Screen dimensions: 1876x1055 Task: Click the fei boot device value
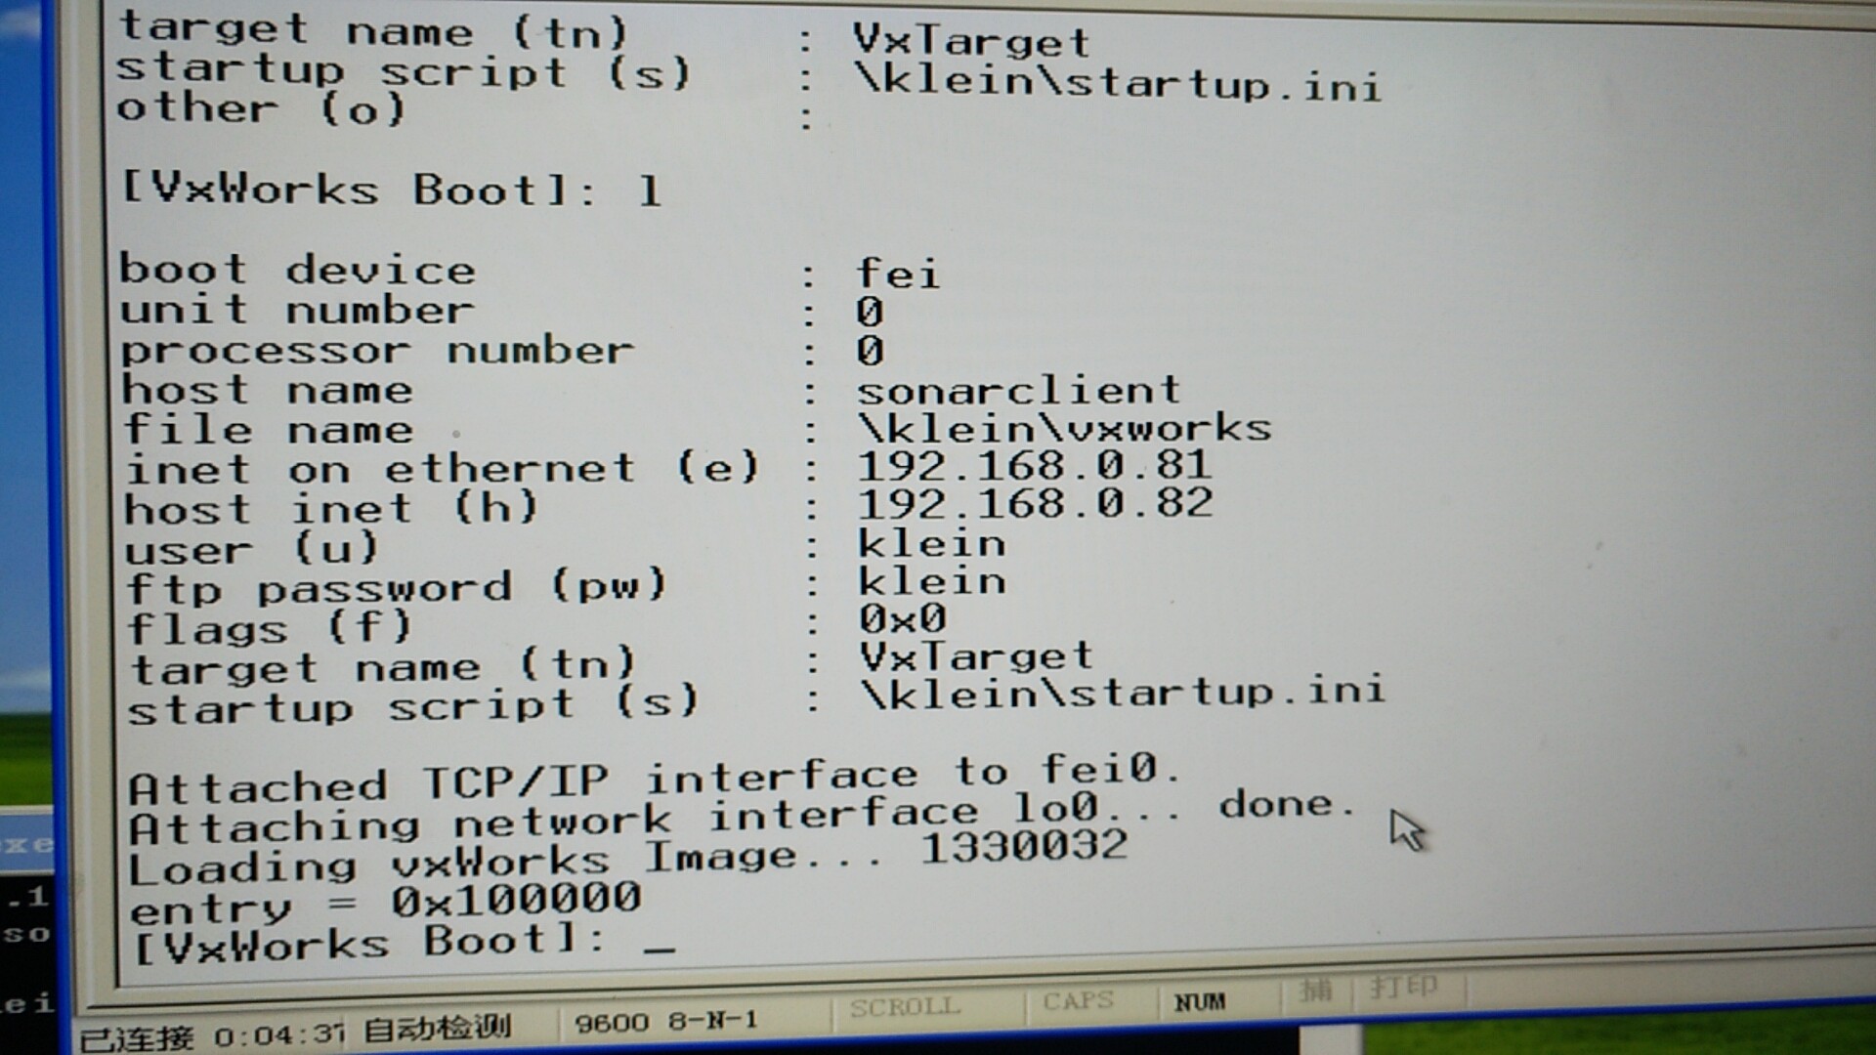[897, 274]
